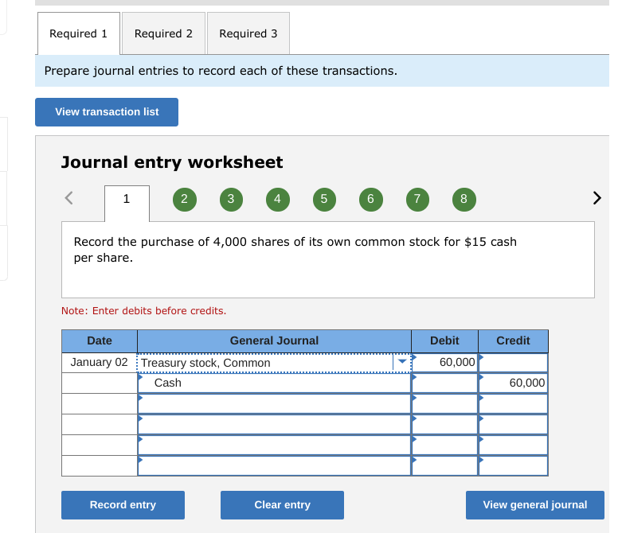Select the Cash account field
The width and height of the screenshot is (622, 533).
[274, 383]
